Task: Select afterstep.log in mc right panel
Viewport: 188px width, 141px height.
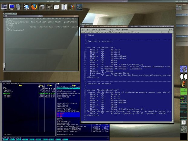Action: (x=63, y=105)
